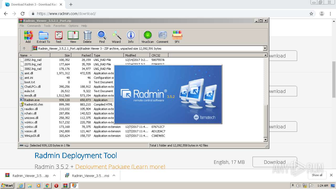Expand Radmin_Viewer msi download options chevron
Screen dimensions: 336x189
point(114,176)
